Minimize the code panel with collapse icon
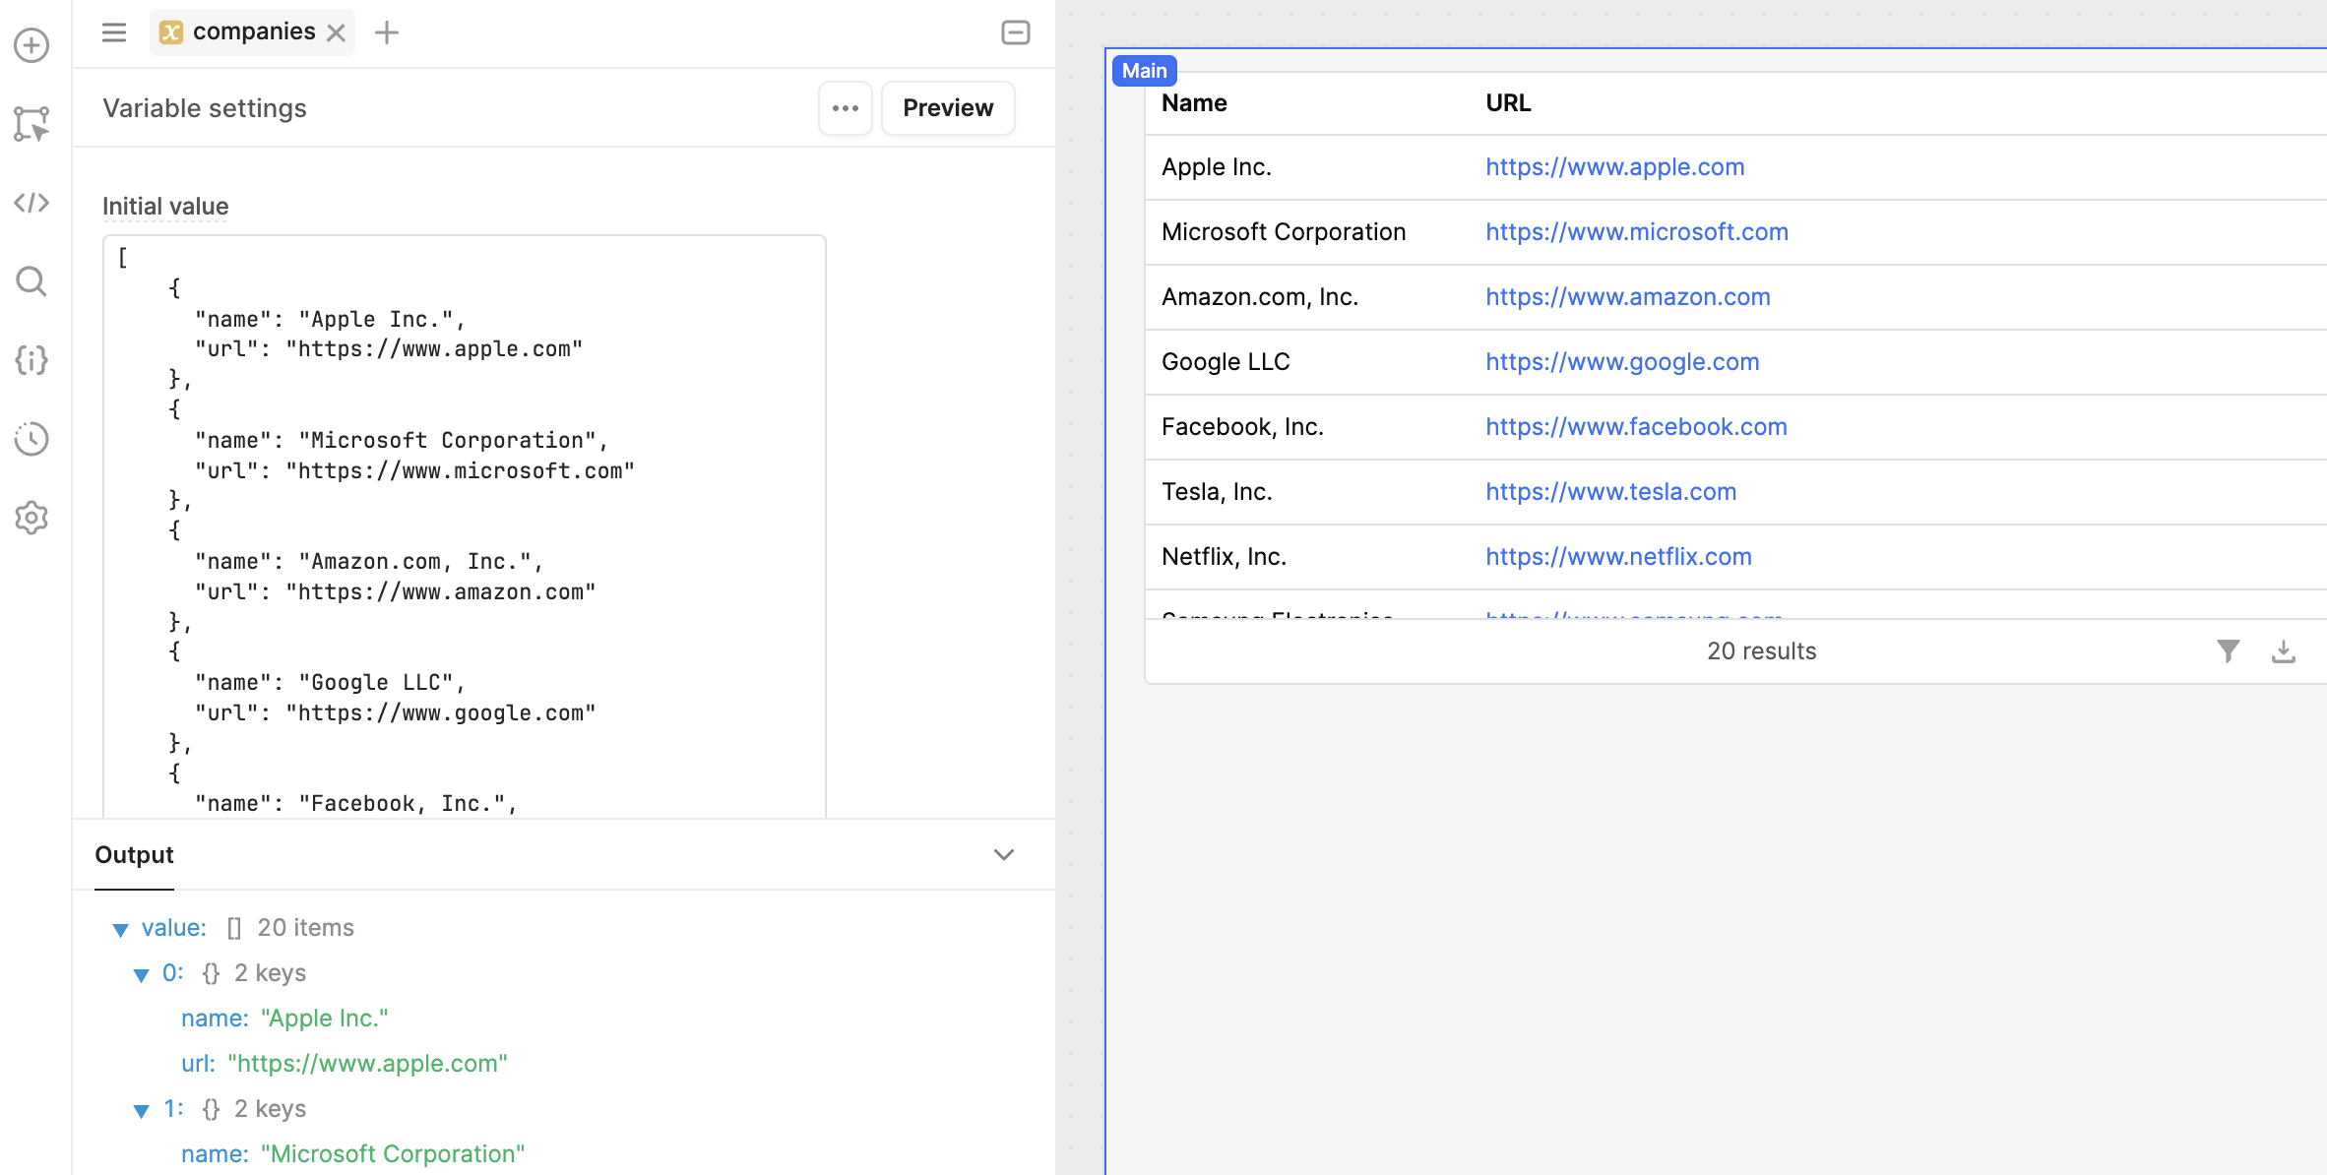Image resolution: width=2327 pixels, height=1175 pixels. [x=1015, y=32]
